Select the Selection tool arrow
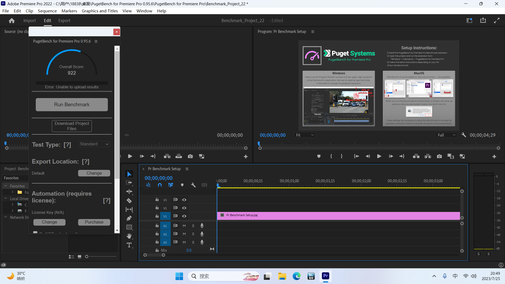505x284 pixels. 129,174
